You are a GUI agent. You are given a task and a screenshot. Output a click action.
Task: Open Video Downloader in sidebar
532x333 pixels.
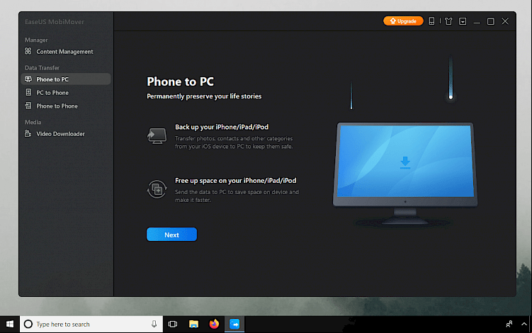(65, 134)
